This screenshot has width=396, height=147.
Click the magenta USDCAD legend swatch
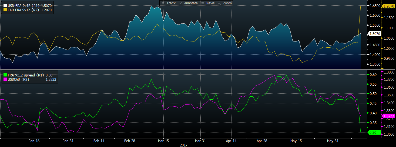click(x=5, y=79)
